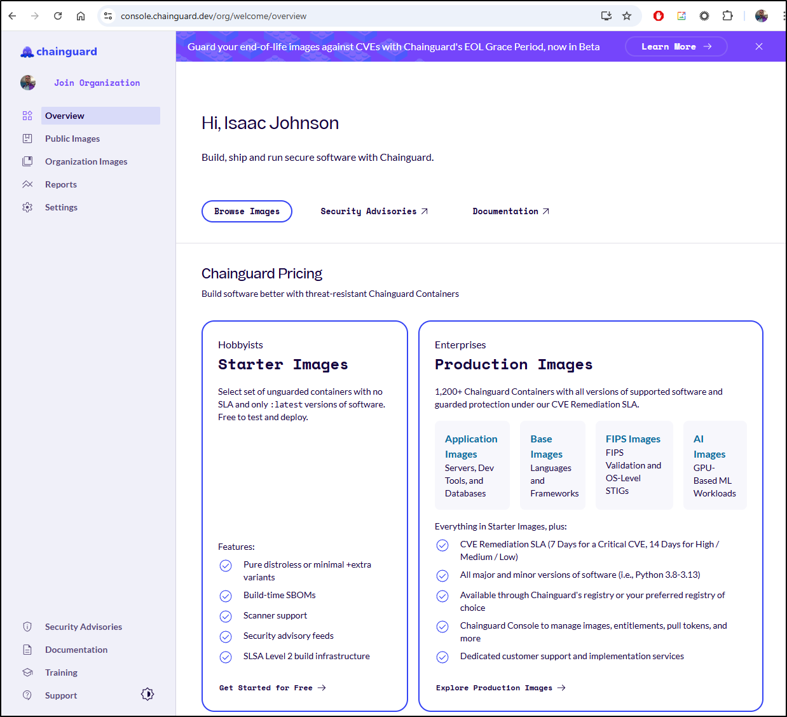Click the user avatar in the sidebar

[x=28, y=83]
